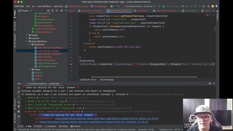Click the editor horizontal scrollbar
Image resolution: width=233 pixels, height=131 pixels.
click(144, 77)
